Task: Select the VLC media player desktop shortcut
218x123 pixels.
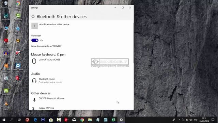Action: click(x=6, y=106)
